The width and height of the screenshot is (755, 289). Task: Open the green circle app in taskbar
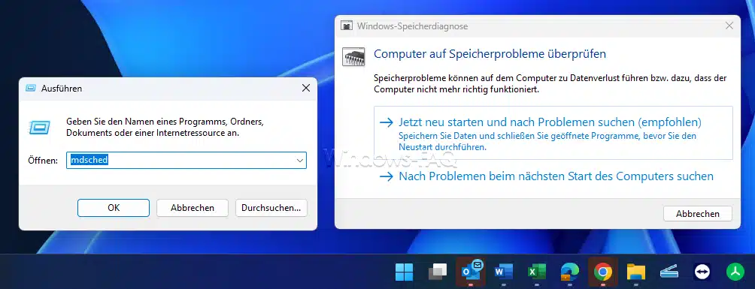coord(735,272)
